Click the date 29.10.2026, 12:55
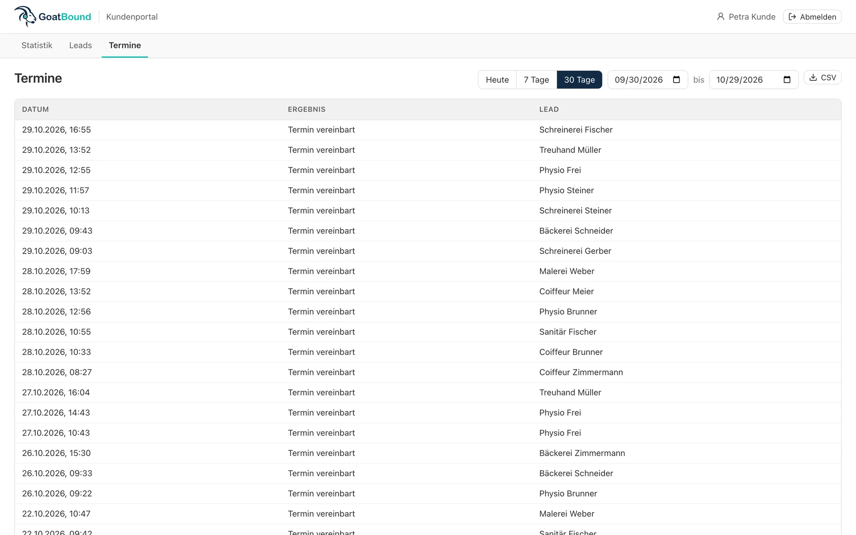Screen dimensions: 856x535 56,170
